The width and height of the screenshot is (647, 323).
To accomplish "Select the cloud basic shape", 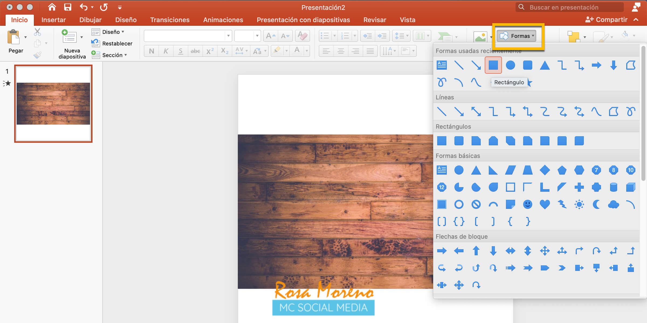I will [x=613, y=204].
